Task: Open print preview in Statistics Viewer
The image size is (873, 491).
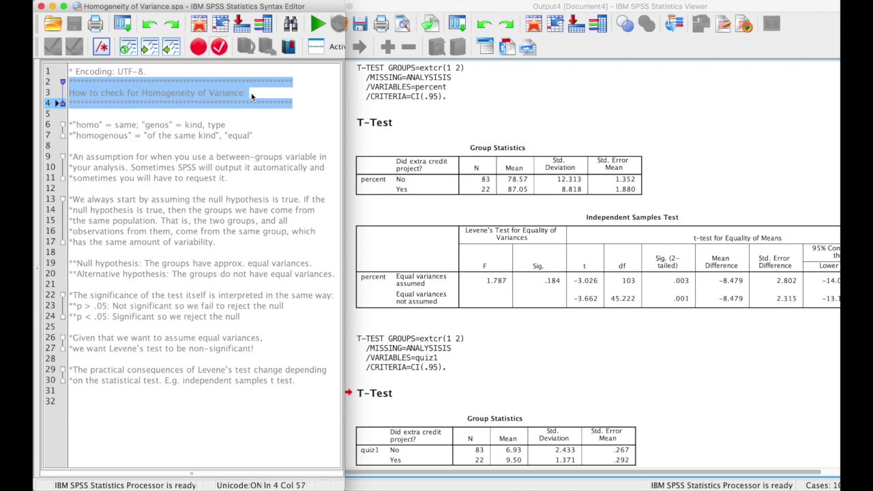Action: click(403, 25)
